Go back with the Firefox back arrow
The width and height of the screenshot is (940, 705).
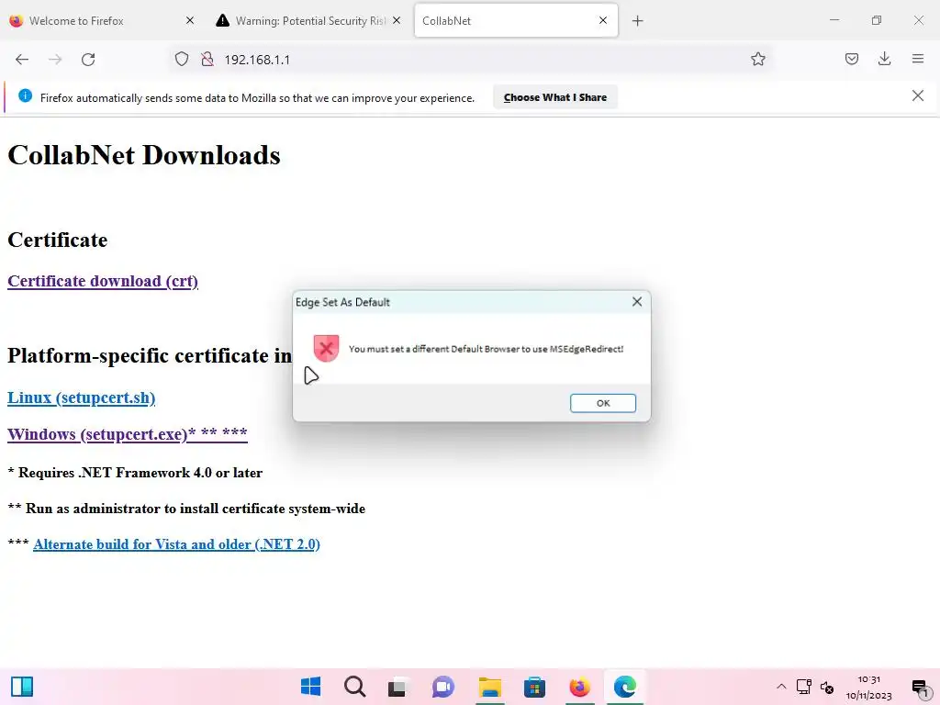pos(22,60)
